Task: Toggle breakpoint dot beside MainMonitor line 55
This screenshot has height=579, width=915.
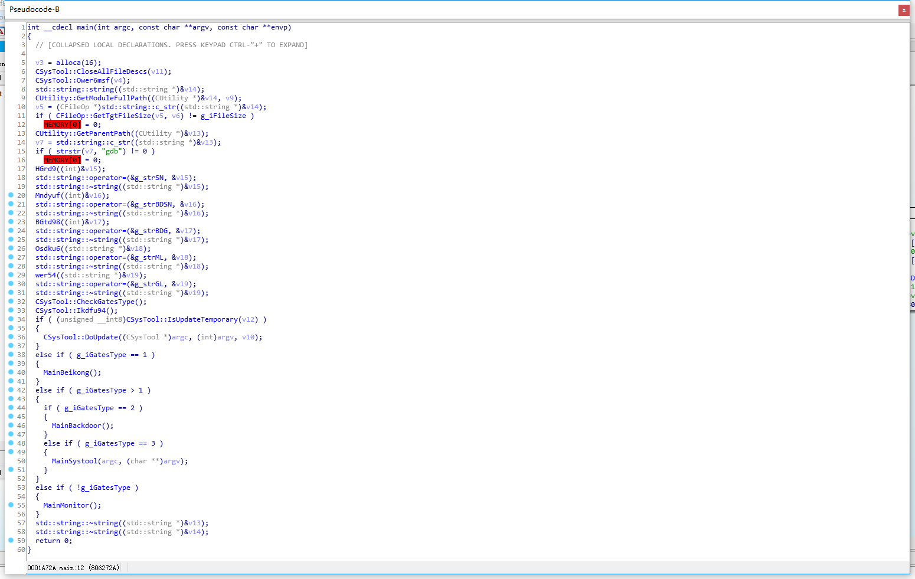Action: click(11, 505)
